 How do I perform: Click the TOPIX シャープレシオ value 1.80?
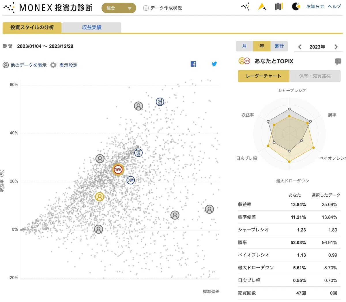333,230
